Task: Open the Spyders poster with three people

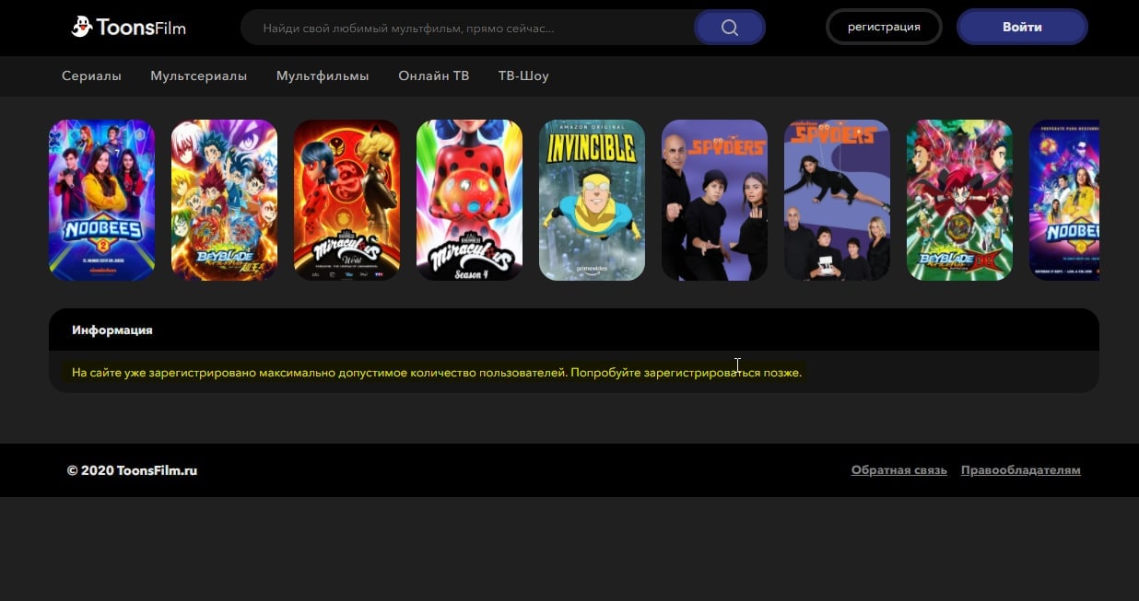Action: click(714, 200)
